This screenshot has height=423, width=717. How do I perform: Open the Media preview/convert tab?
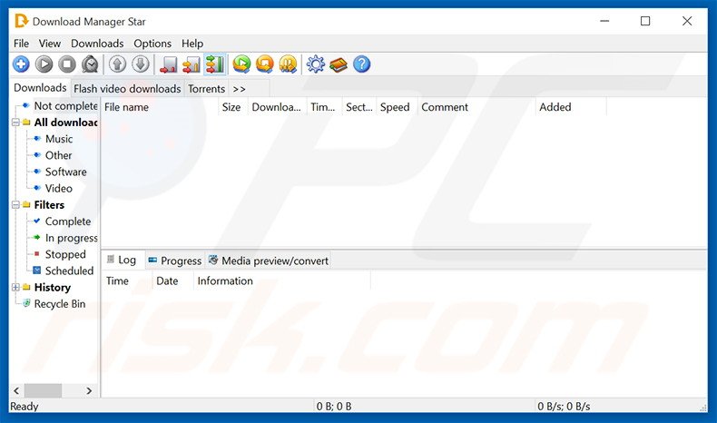pyautogui.click(x=269, y=261)
